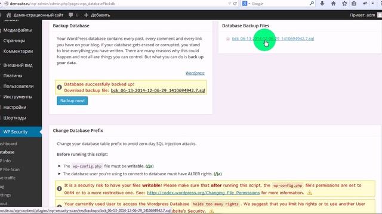Open the addon dropdown arrow in toolbar
This screenshot has height=214, width=382.
[372, 4]
